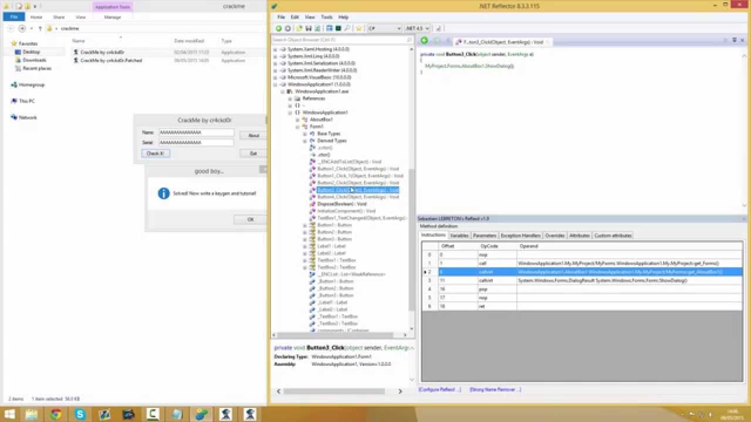The image size is (751, 422).
Task: Switch to the Overrides tab in Reflexil
Action: (554, 236)
